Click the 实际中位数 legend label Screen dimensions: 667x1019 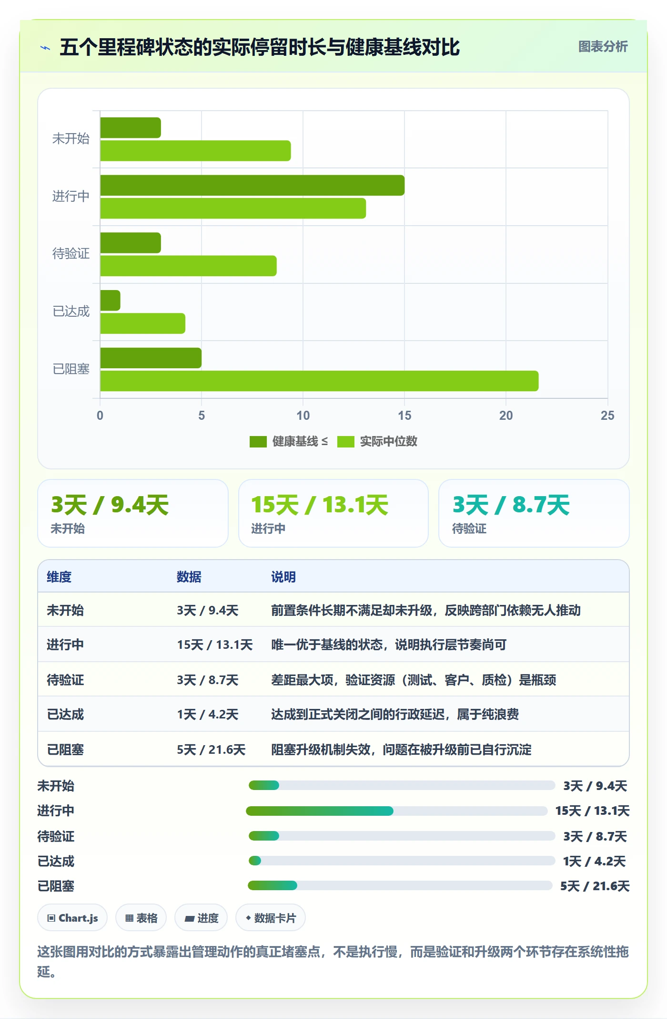point(388,441)
